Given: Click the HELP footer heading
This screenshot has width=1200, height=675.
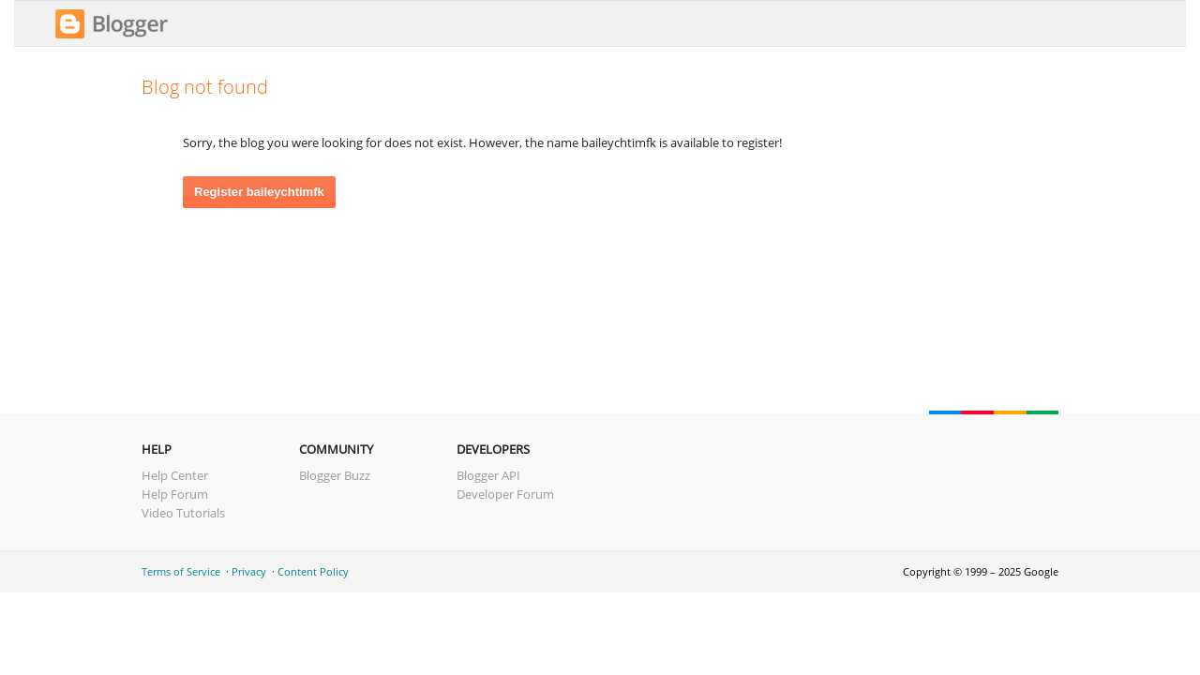Looking at the screenshot, I should (157, 449).
